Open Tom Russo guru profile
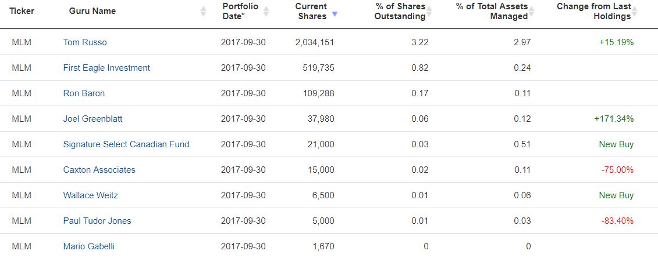Screen dimensions: 658x258 [x=85, y=42]
